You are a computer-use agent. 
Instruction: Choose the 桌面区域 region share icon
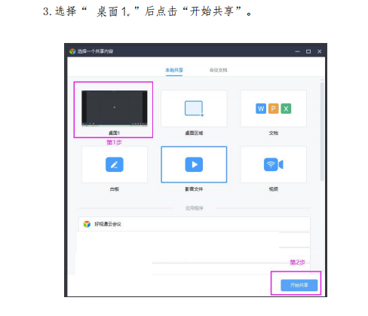click(194, 109)
